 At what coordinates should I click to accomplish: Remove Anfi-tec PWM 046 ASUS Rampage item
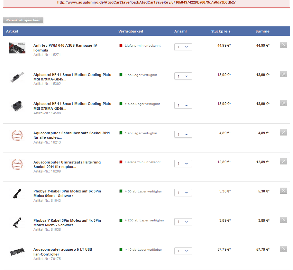tap(283, 45)
